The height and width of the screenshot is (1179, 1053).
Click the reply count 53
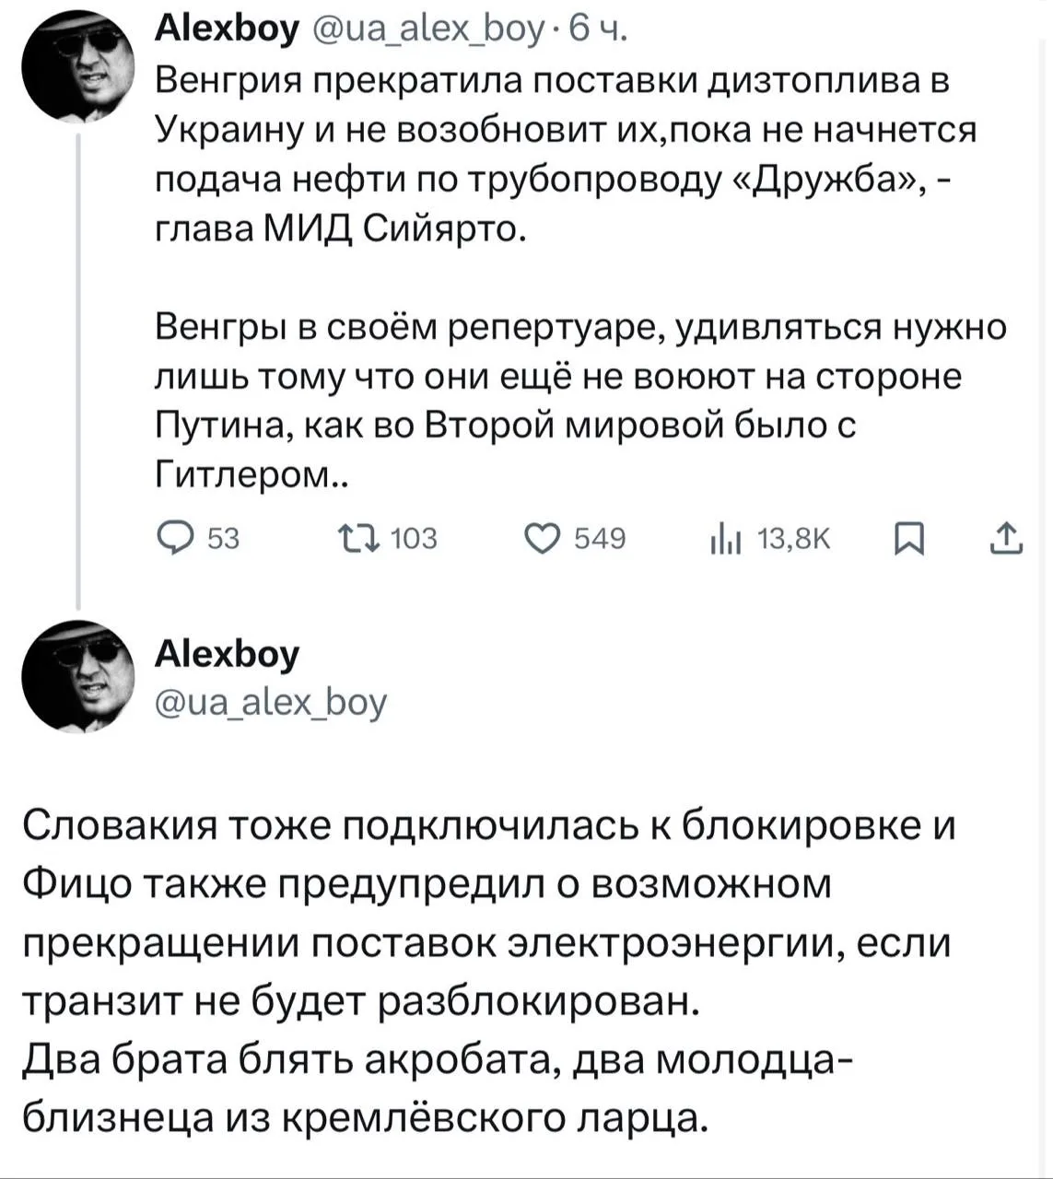click(x=223, y=538)
